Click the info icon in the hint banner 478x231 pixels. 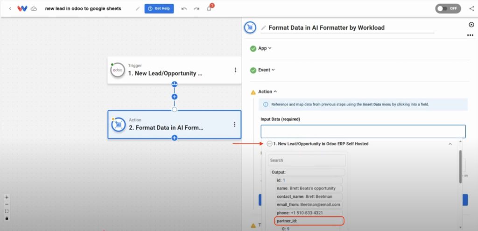pos(266,104)
